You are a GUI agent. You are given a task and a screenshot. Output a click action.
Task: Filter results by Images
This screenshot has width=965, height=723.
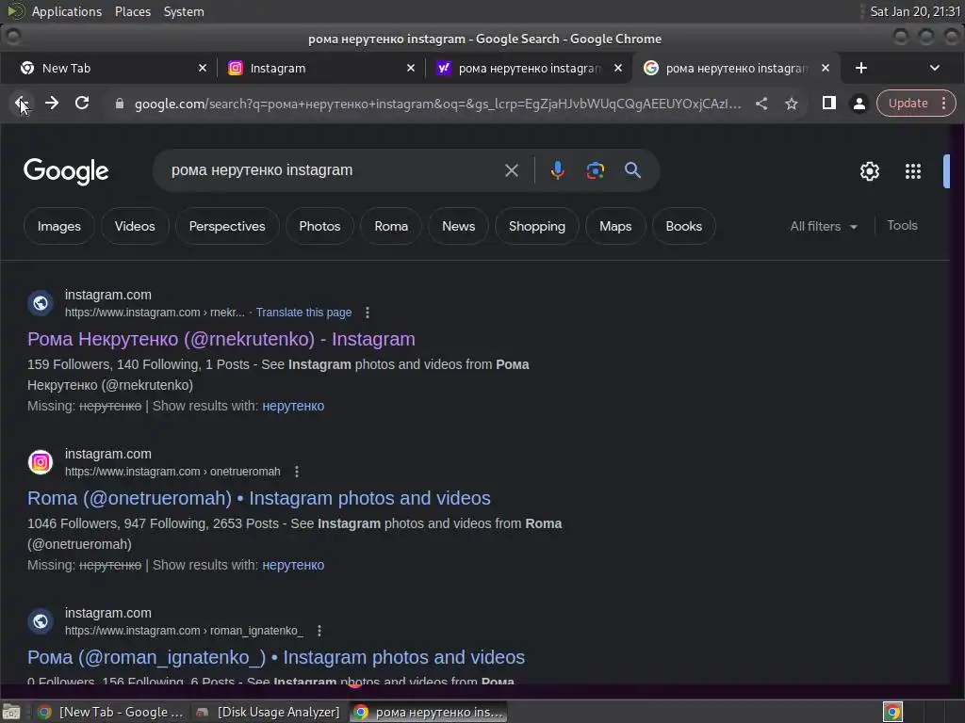(x=59, y=226)
